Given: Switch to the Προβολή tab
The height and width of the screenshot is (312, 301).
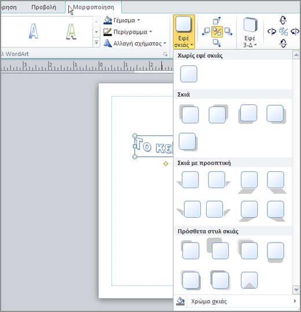Looking at the screenshot, I should coord(44,7).
